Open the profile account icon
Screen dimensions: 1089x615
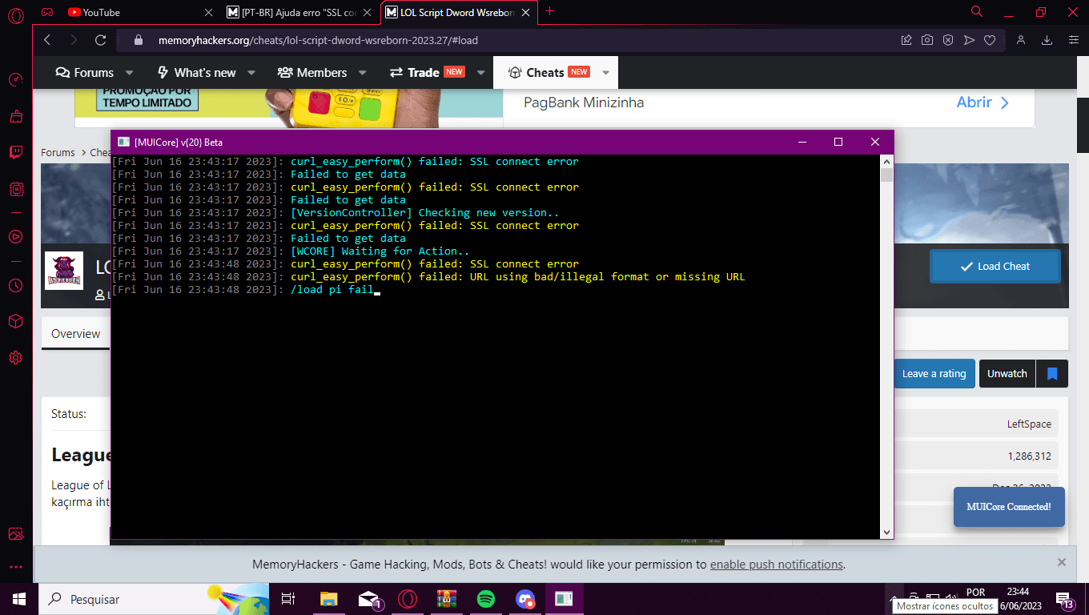coord(1021,40)
